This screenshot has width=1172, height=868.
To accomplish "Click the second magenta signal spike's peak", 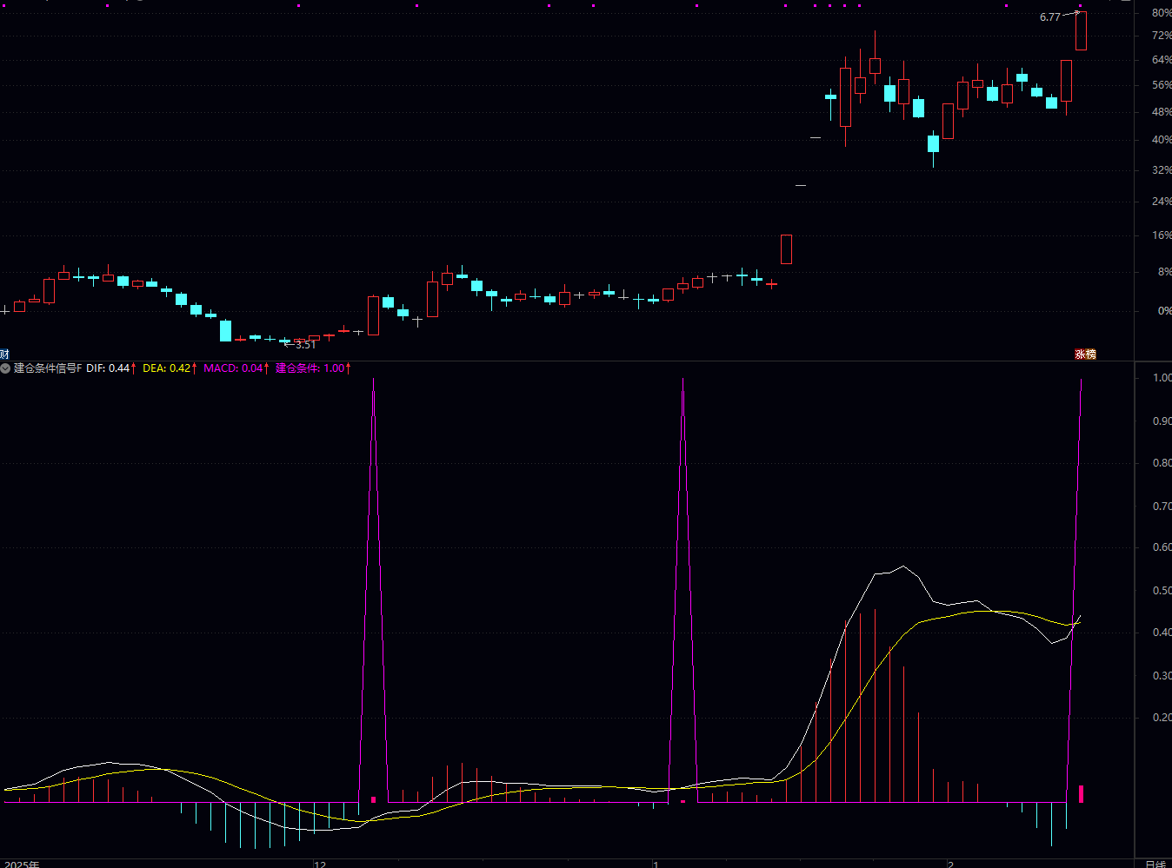I will tap(683, 381).
